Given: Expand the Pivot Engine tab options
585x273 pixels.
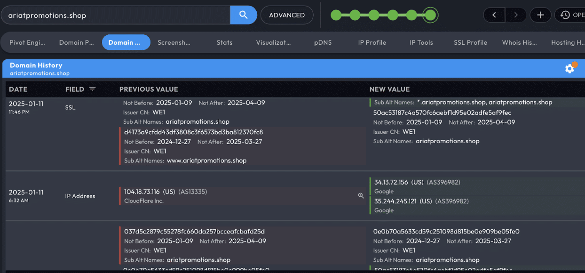Looking at the screenshot, I should tap(27, 42).
